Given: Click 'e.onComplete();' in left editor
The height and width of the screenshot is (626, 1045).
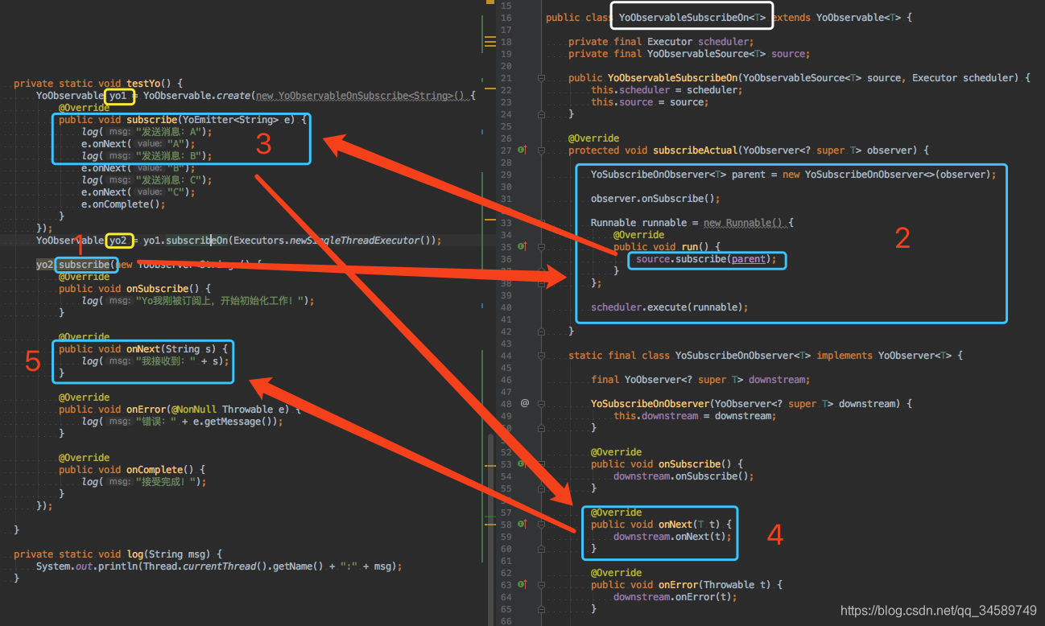Looking at the screenshot, I should point(123,204).
